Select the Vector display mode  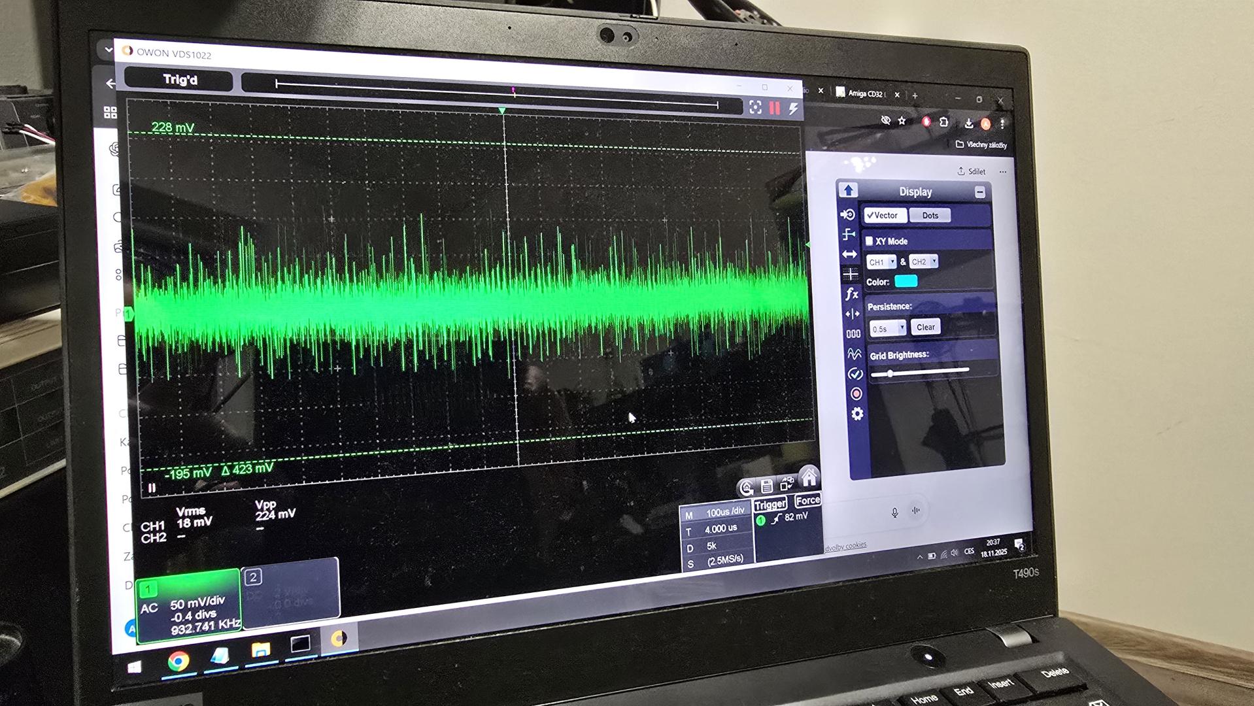883,215
